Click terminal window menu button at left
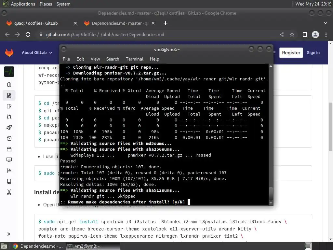 [x=64, y=49]
